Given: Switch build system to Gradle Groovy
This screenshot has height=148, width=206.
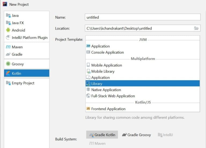Looking at the screenshot, I should pos(136,135).
